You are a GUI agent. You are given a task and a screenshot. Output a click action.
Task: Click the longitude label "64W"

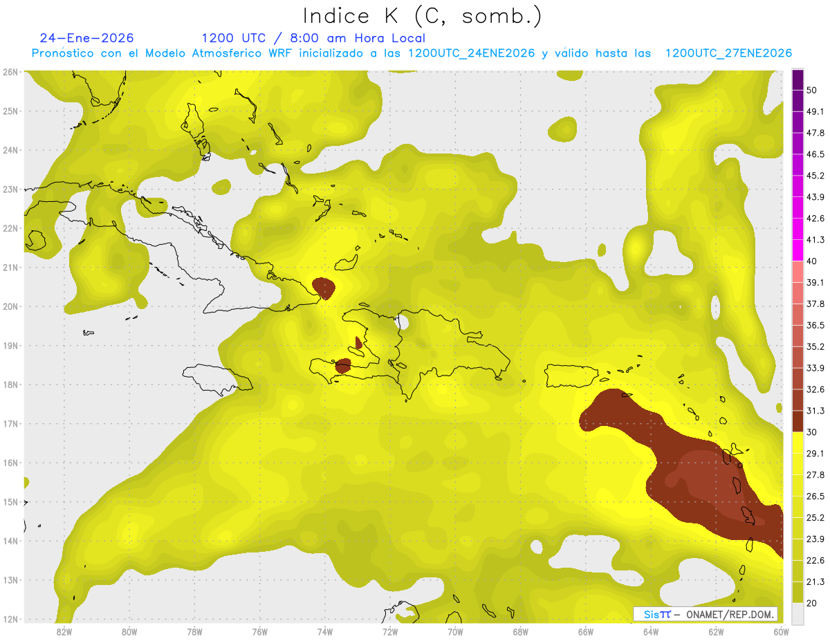(651, 631)
